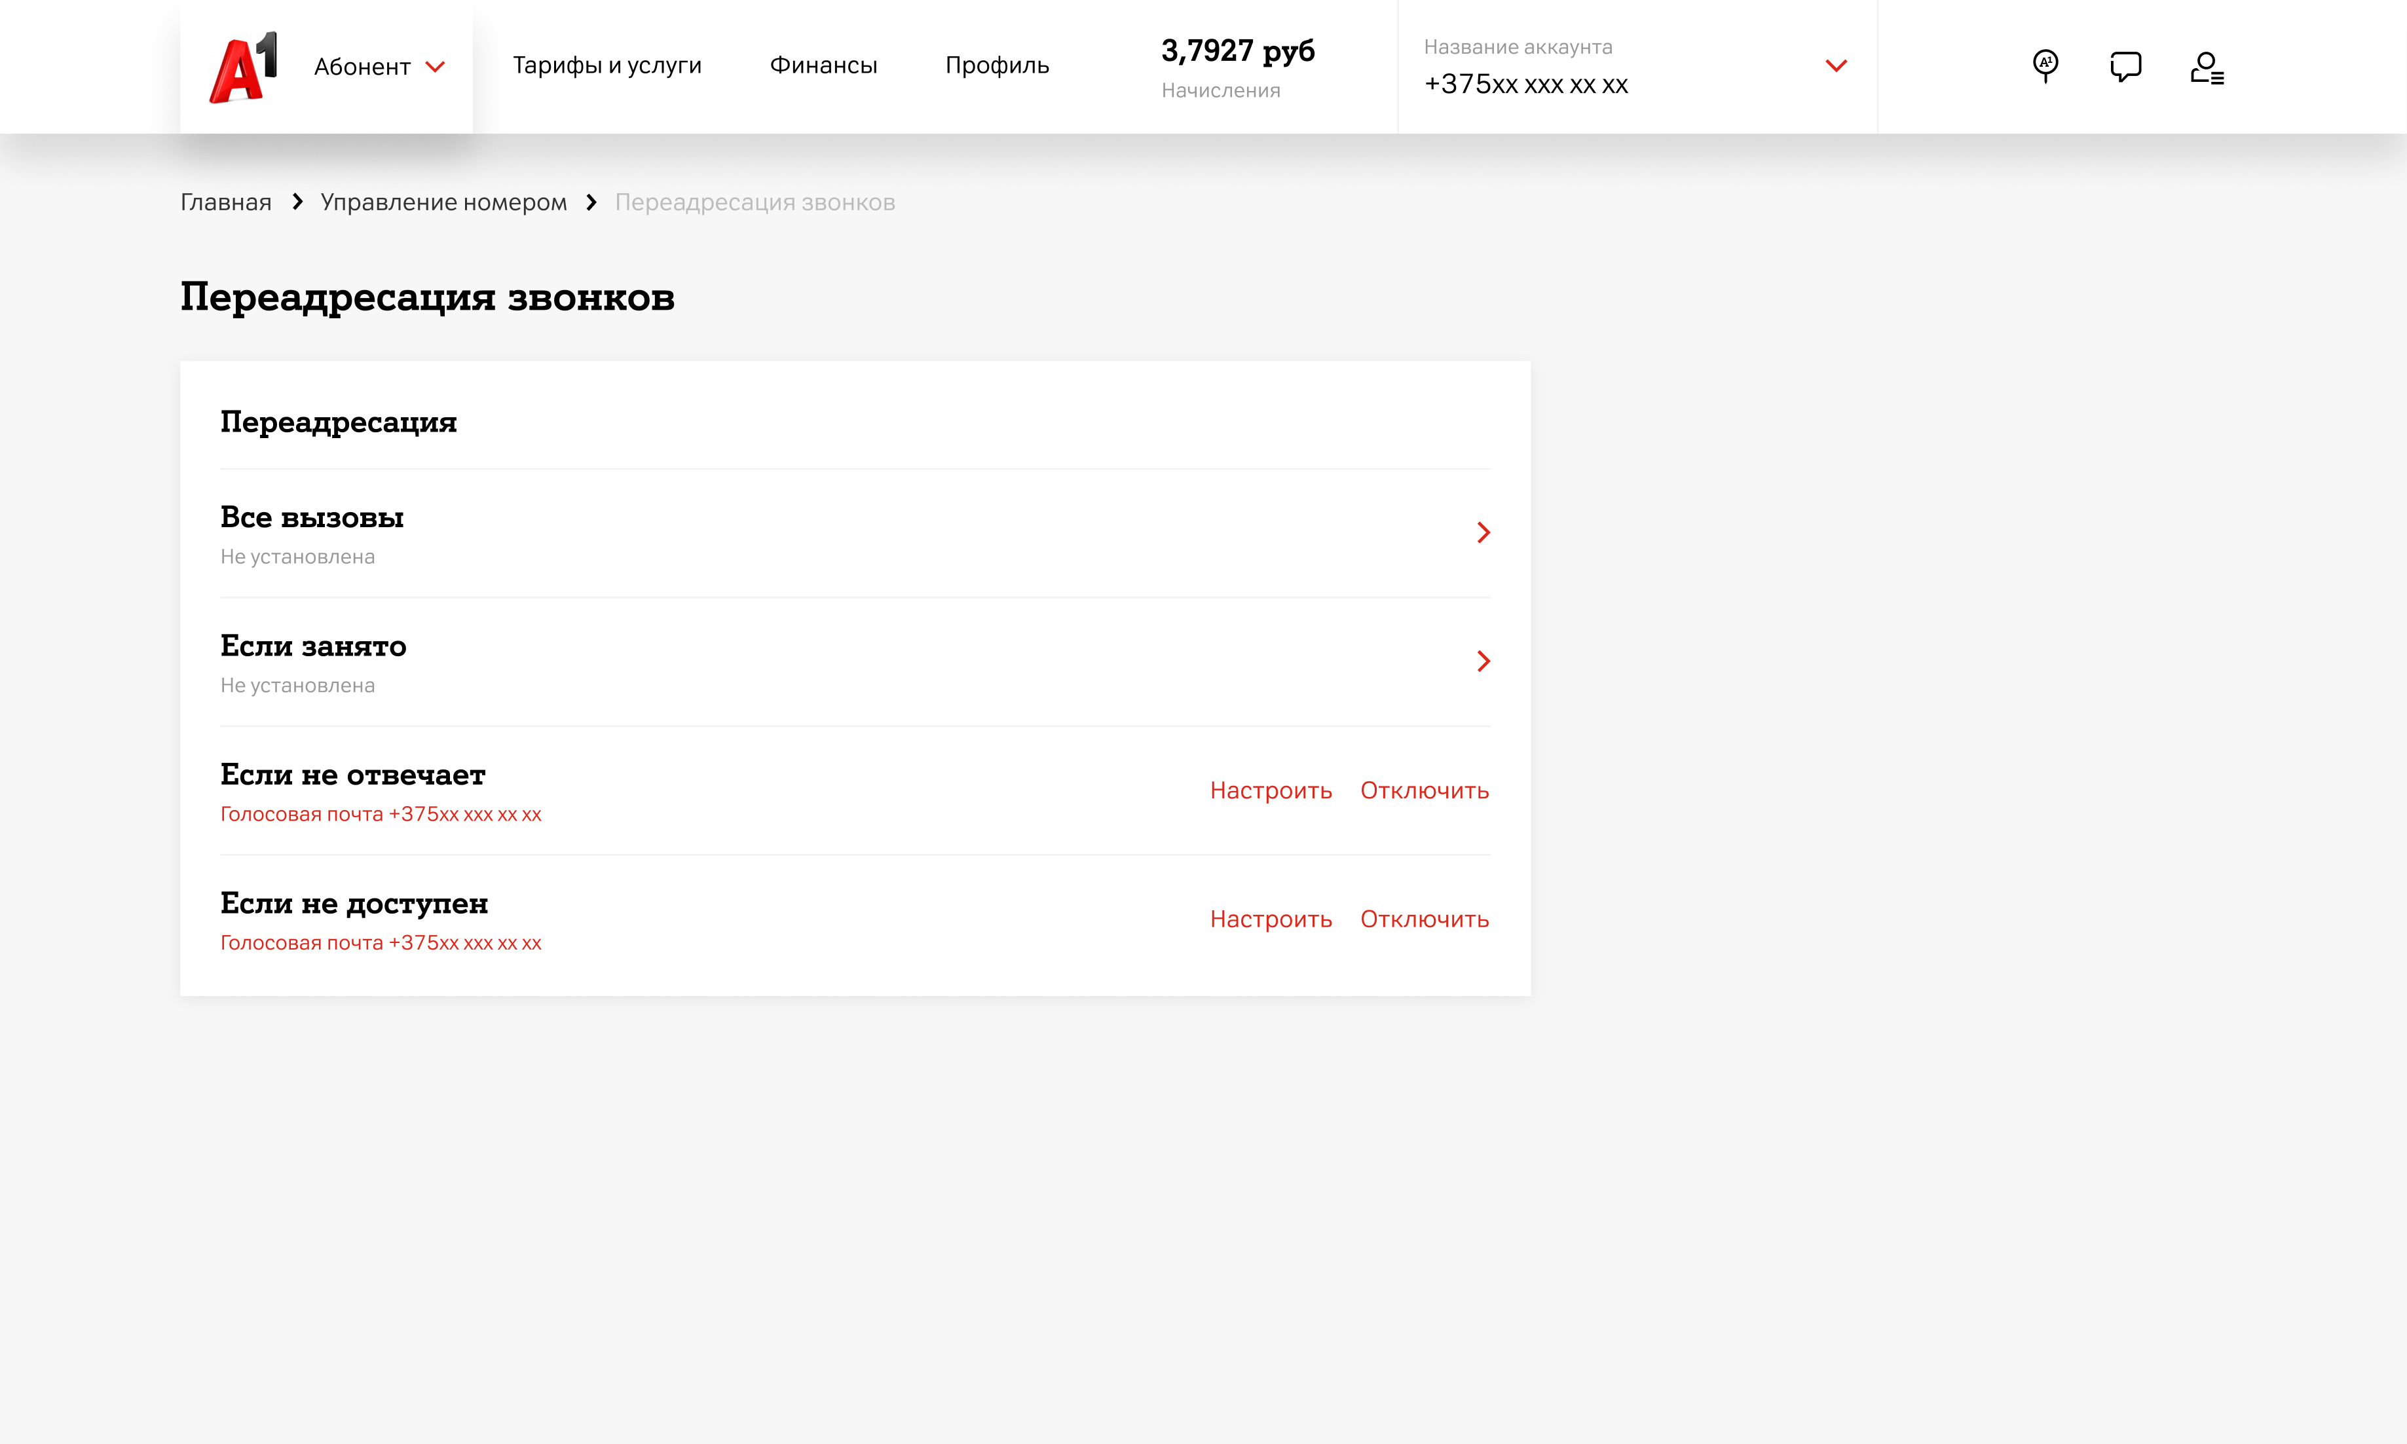Click Настроить for Если не доступен
2407x1444 pixels.
(x=1271, y=919)
